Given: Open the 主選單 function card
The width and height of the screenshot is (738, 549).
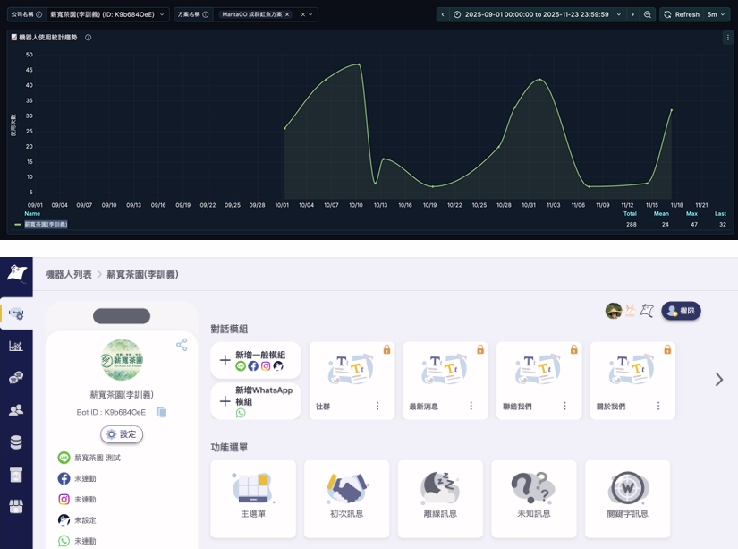Looking at the screenshot, I should coord(253,499).
